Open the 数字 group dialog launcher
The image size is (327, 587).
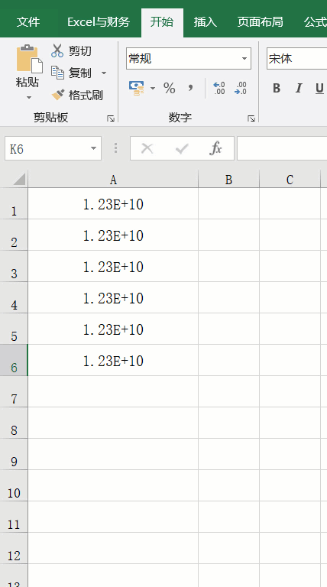[x=251, y=118]
